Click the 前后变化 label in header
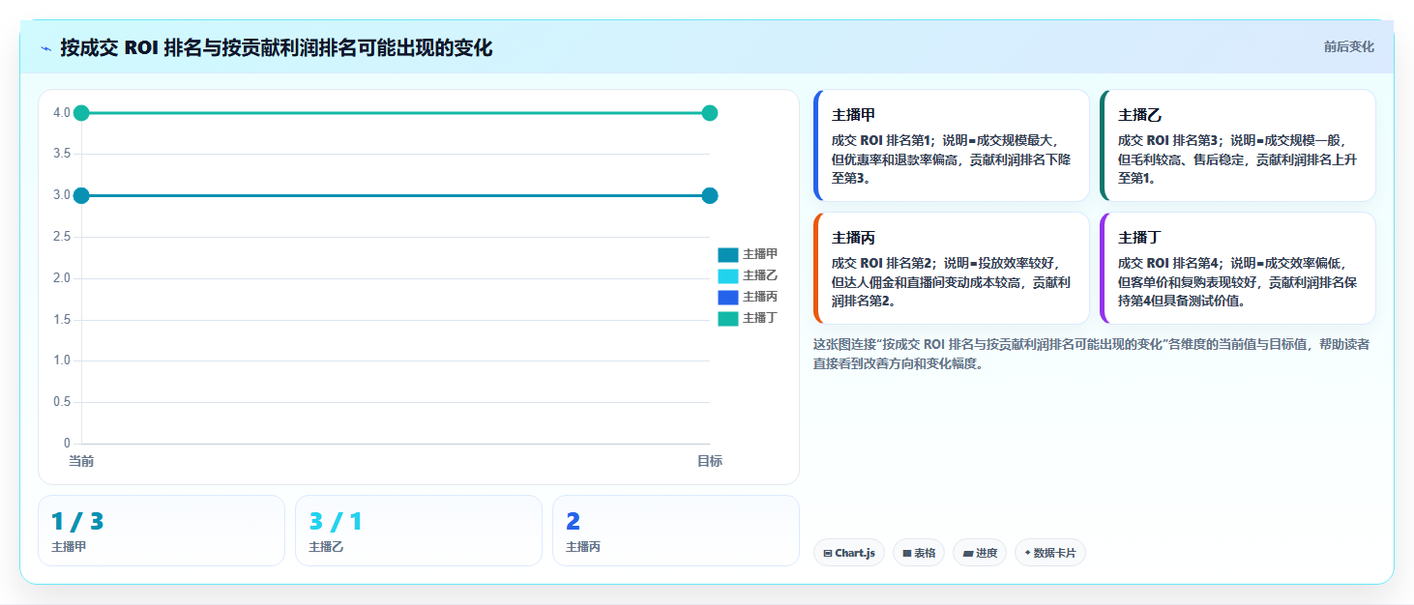 [x=1348, y=47]
